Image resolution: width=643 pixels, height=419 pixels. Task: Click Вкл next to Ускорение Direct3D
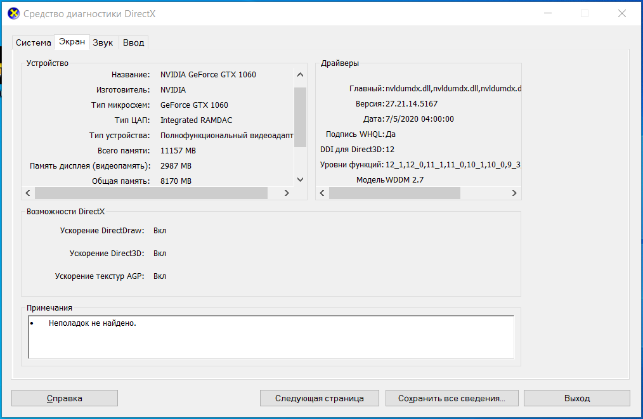[160, 254]
